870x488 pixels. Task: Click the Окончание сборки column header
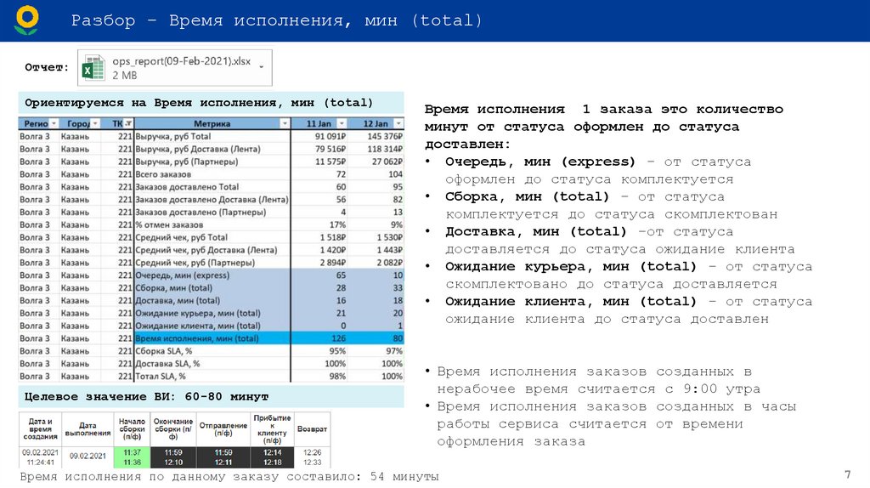pyautogui.click(x=172, y=428)
